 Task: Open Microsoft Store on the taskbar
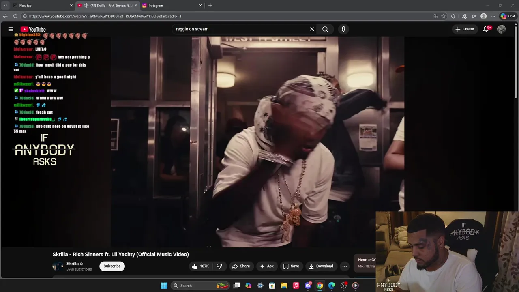[x=272, y=286]
